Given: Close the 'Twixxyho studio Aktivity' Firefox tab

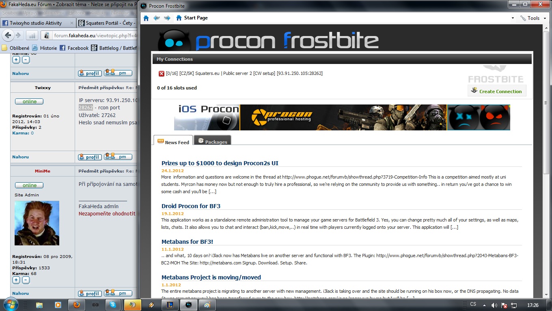Looking at the screenshot, I should [72, 23].
